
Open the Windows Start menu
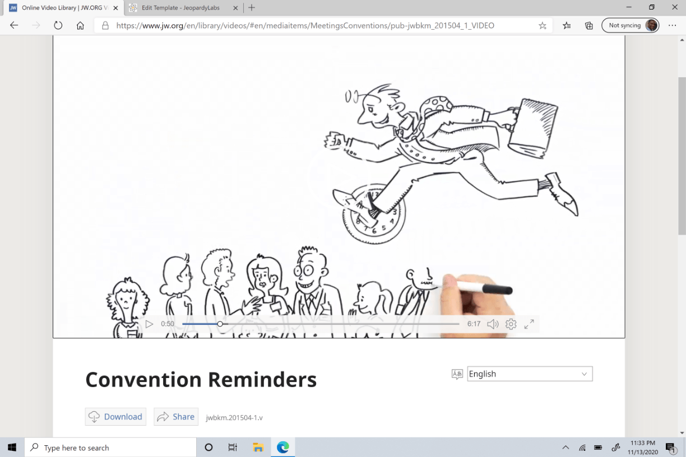(x=12, y=447)
